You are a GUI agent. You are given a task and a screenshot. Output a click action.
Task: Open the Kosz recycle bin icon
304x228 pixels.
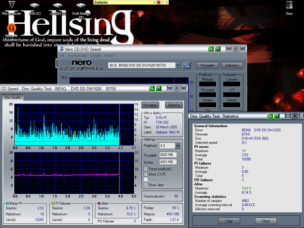289,8
